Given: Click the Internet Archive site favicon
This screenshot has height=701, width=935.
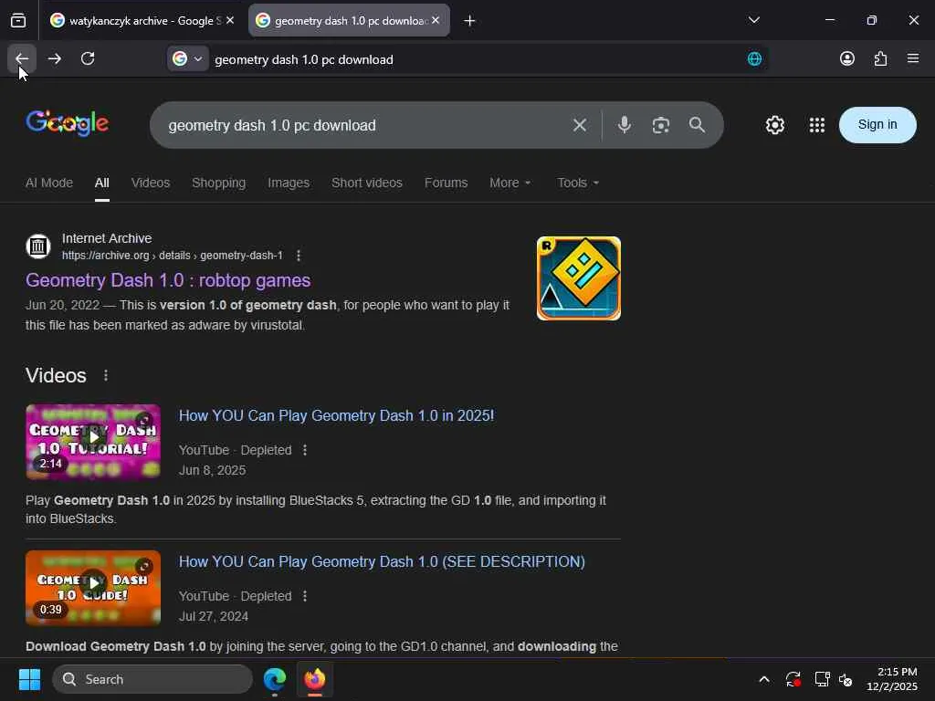Looking at the screenshot, I should coord(38,246).
